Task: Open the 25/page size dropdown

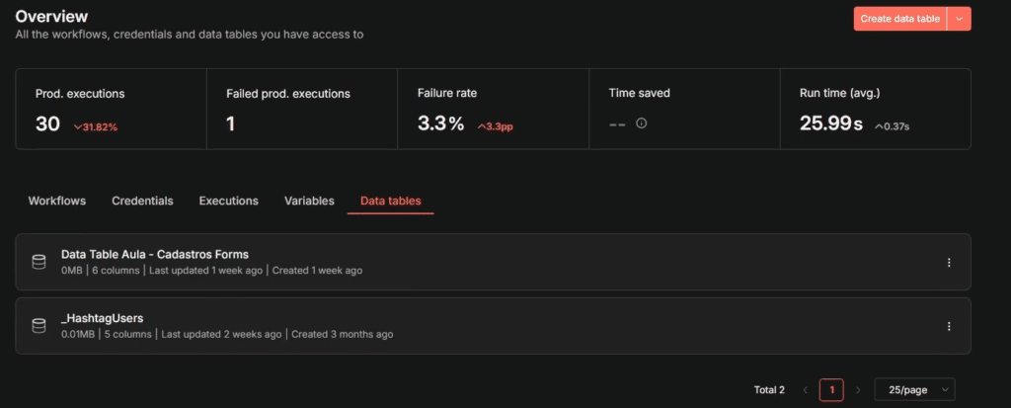Action: coord(914,389)
